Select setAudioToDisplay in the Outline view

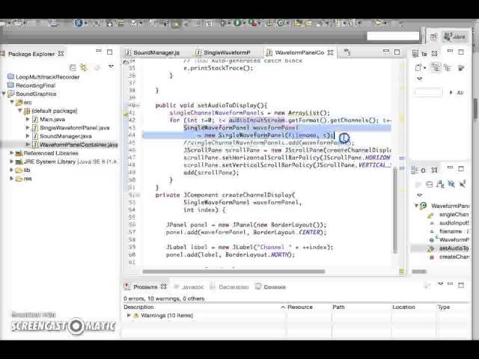[x=453, y=248]
